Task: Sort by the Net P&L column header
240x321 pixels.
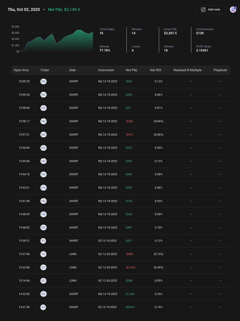Action: tap(132, 70)
